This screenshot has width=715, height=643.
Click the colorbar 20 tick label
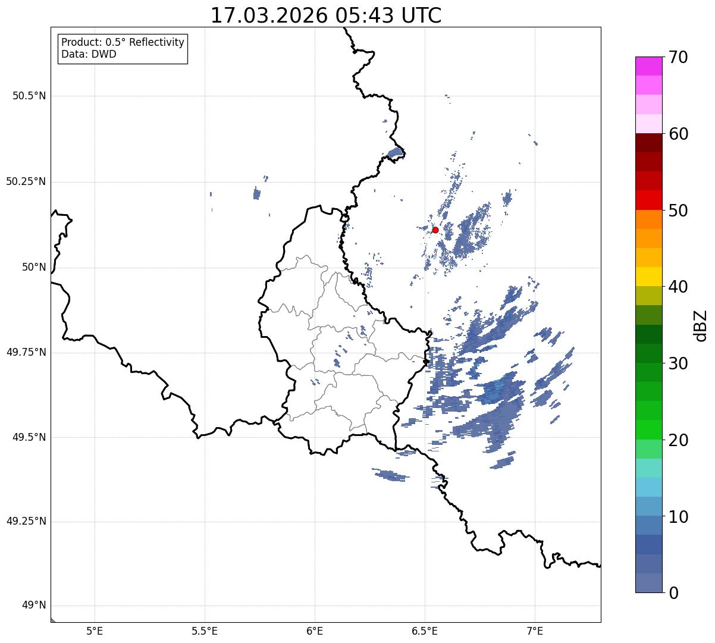tap(678, 440)
